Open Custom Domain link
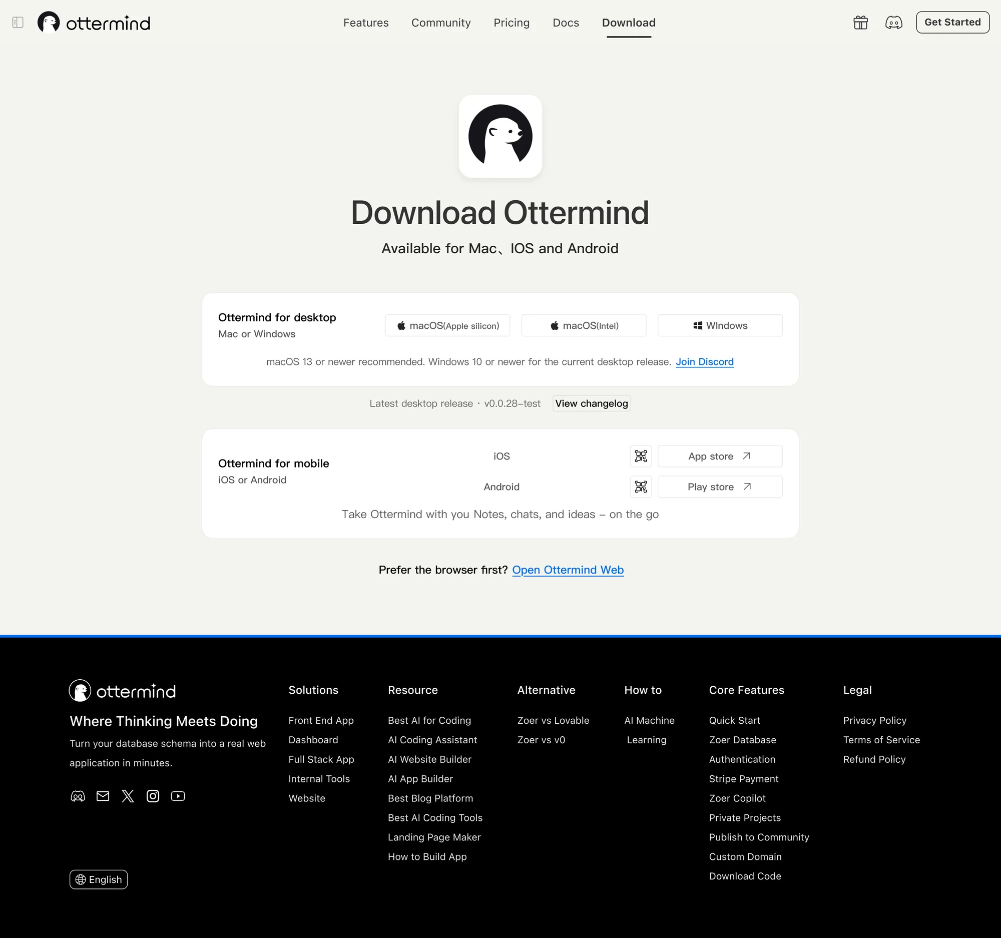Viewport: 1001px width, 938px height. pos(745,857)
